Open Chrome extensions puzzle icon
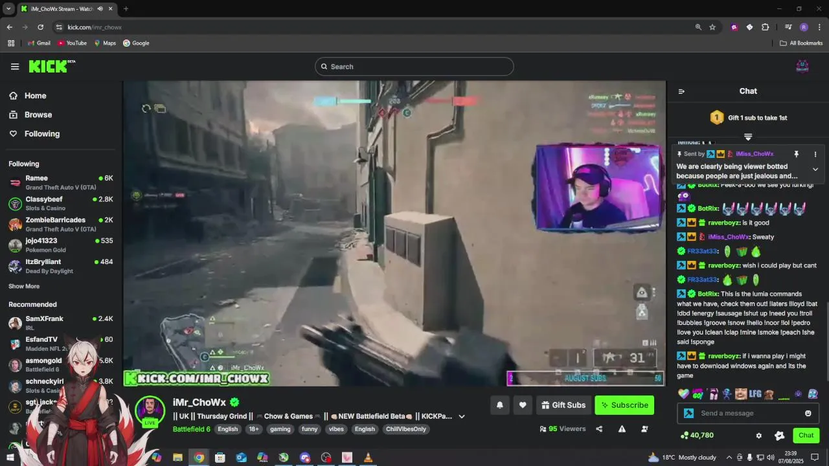The width and height of the screenshot is (829, 466). pyautogui.click(x=765, y=27)
